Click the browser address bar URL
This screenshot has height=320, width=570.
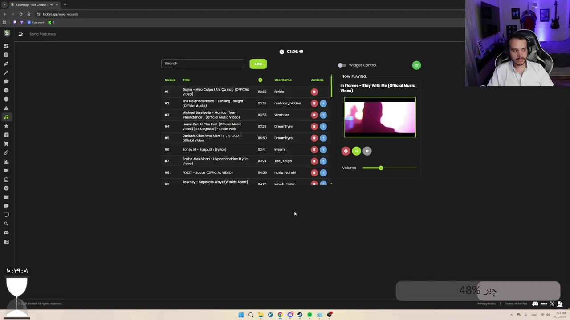coord(61,14)
